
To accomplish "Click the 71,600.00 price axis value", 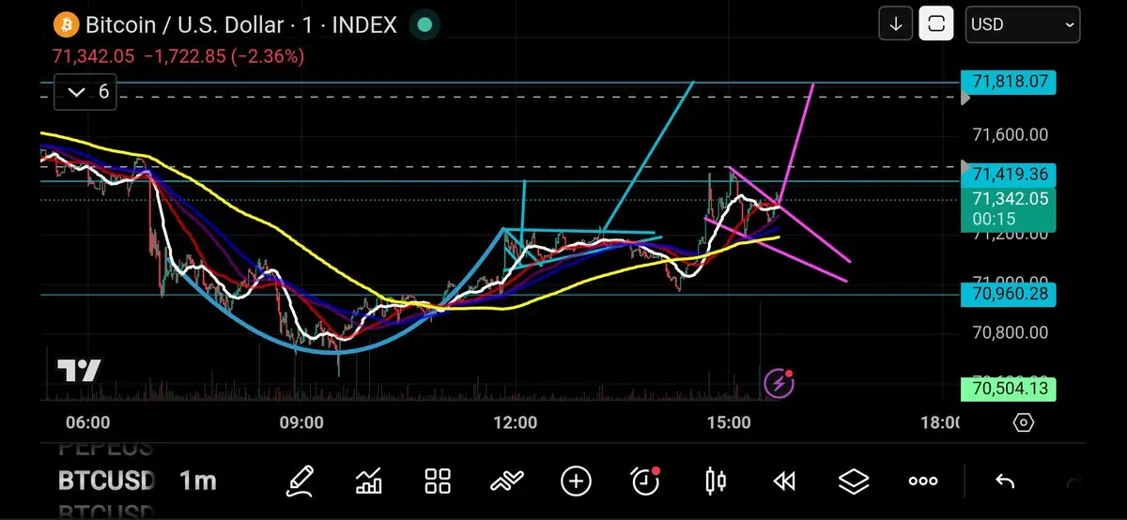I will 1010,135.
